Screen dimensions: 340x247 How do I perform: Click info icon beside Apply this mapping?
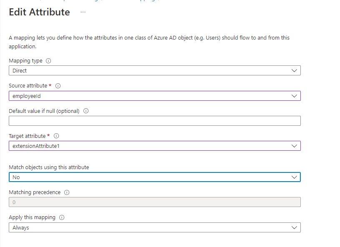pos(62,217)
